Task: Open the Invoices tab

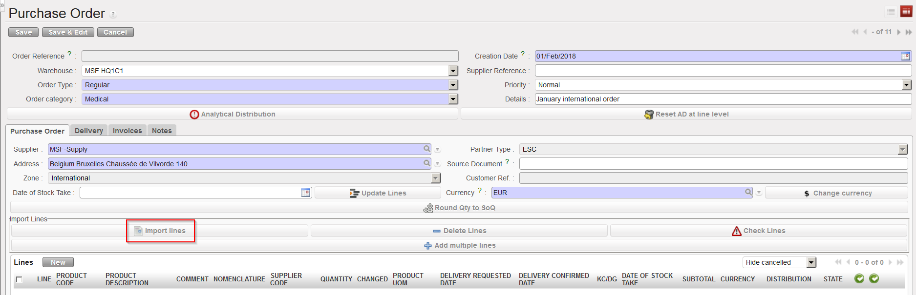Action: (127, 131)
